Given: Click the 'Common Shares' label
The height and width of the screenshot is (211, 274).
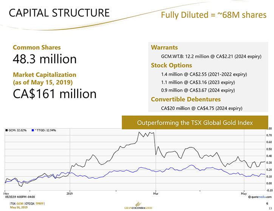Looking at the screenshot, I should click(x=37, y=47).
